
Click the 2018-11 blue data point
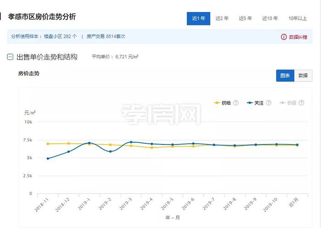tap(48, 158)
